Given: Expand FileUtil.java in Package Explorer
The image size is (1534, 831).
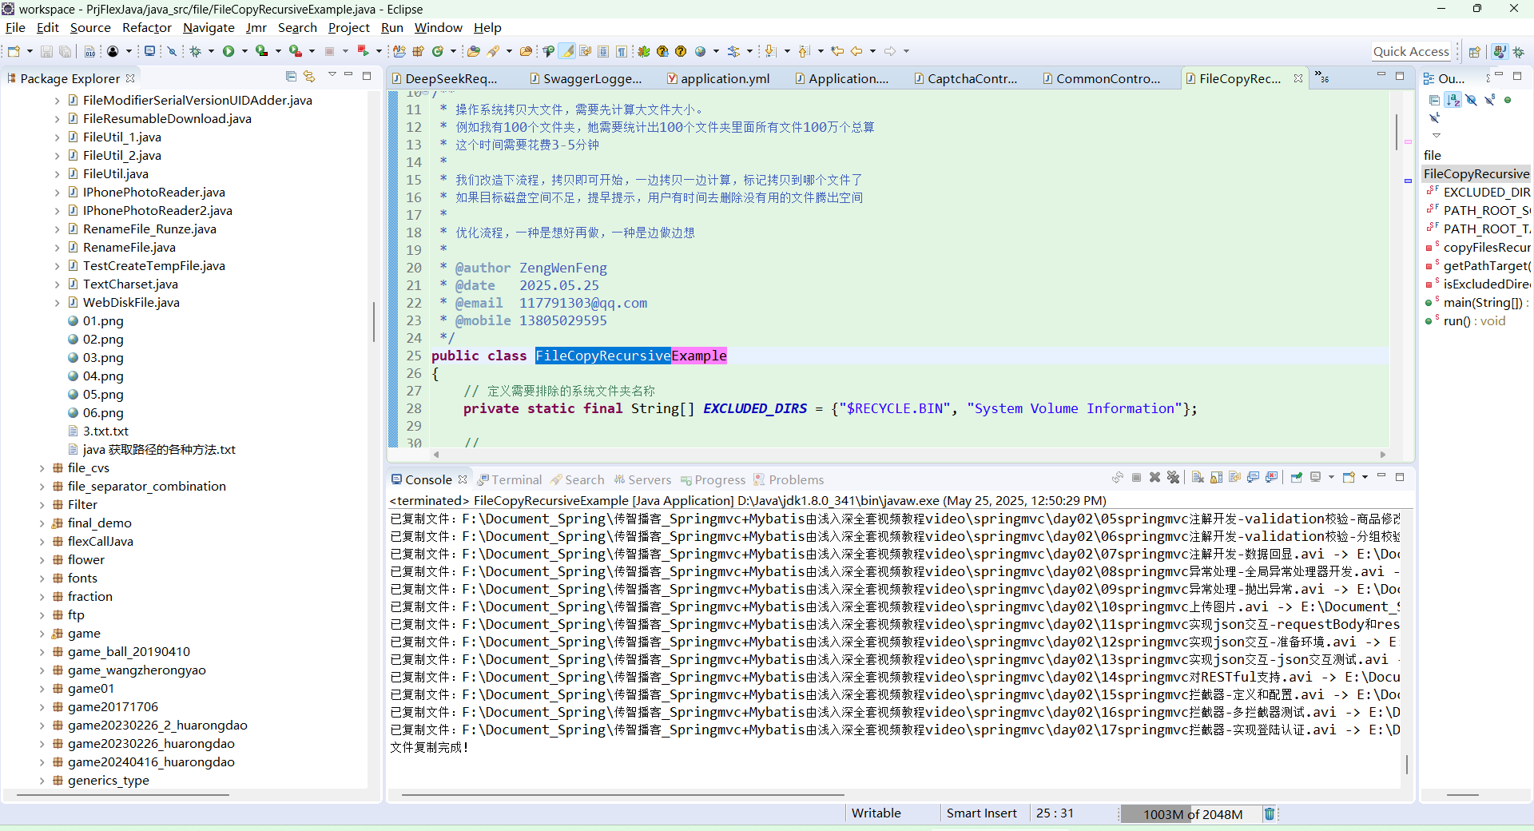Looking at the screenshot, I should [x=57, y=174].
